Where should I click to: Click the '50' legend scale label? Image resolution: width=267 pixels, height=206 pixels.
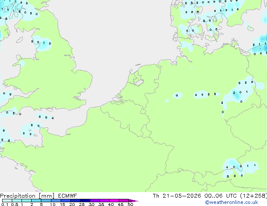tap(130, 204)
